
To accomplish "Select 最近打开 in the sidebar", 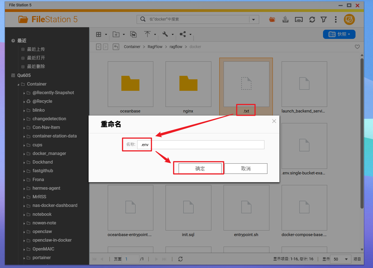I will tap(36, 58).
